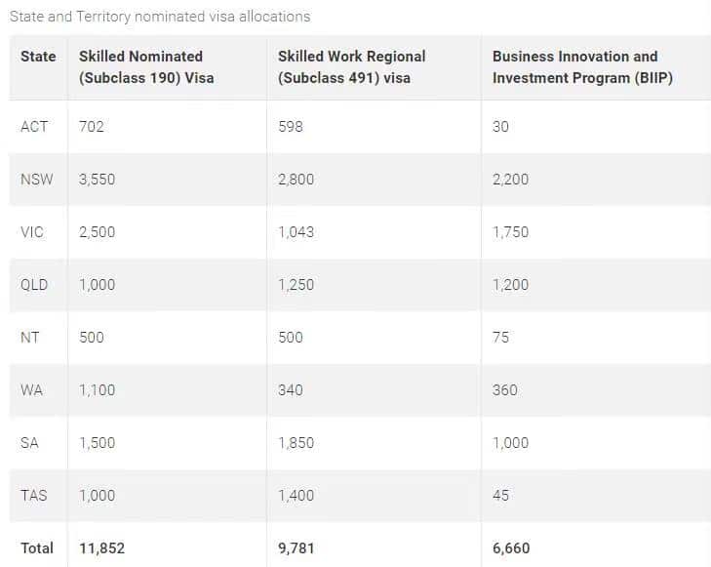
Task: Select the Skilled Nominated (Subclass 190) Visa header
Action: pyautogui.click(x=146, y=67)
